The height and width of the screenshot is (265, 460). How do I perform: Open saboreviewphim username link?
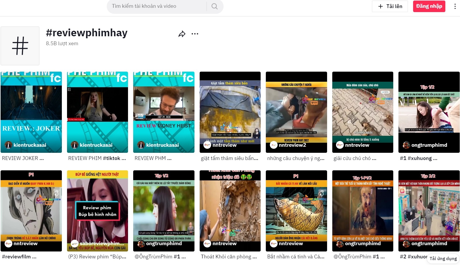[x=102, y=243]
